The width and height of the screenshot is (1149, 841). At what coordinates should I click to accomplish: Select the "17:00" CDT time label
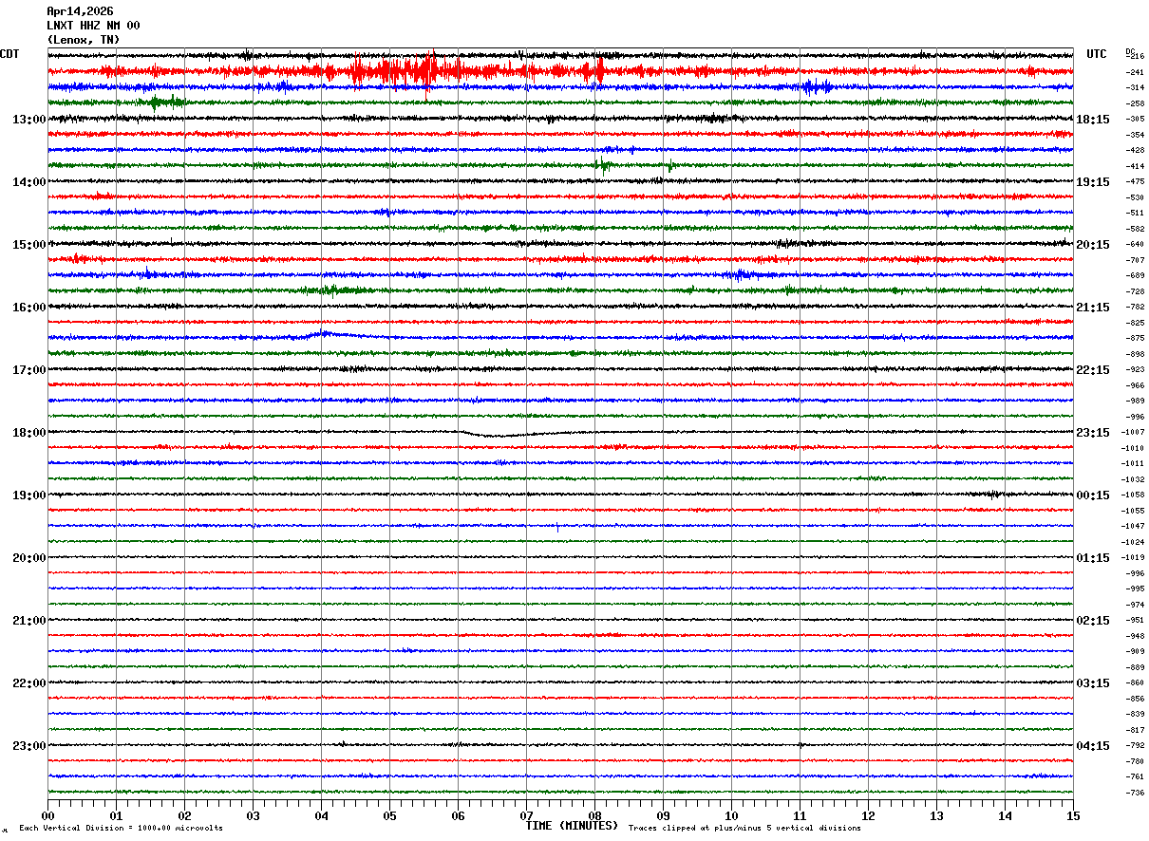coord(29,370)
